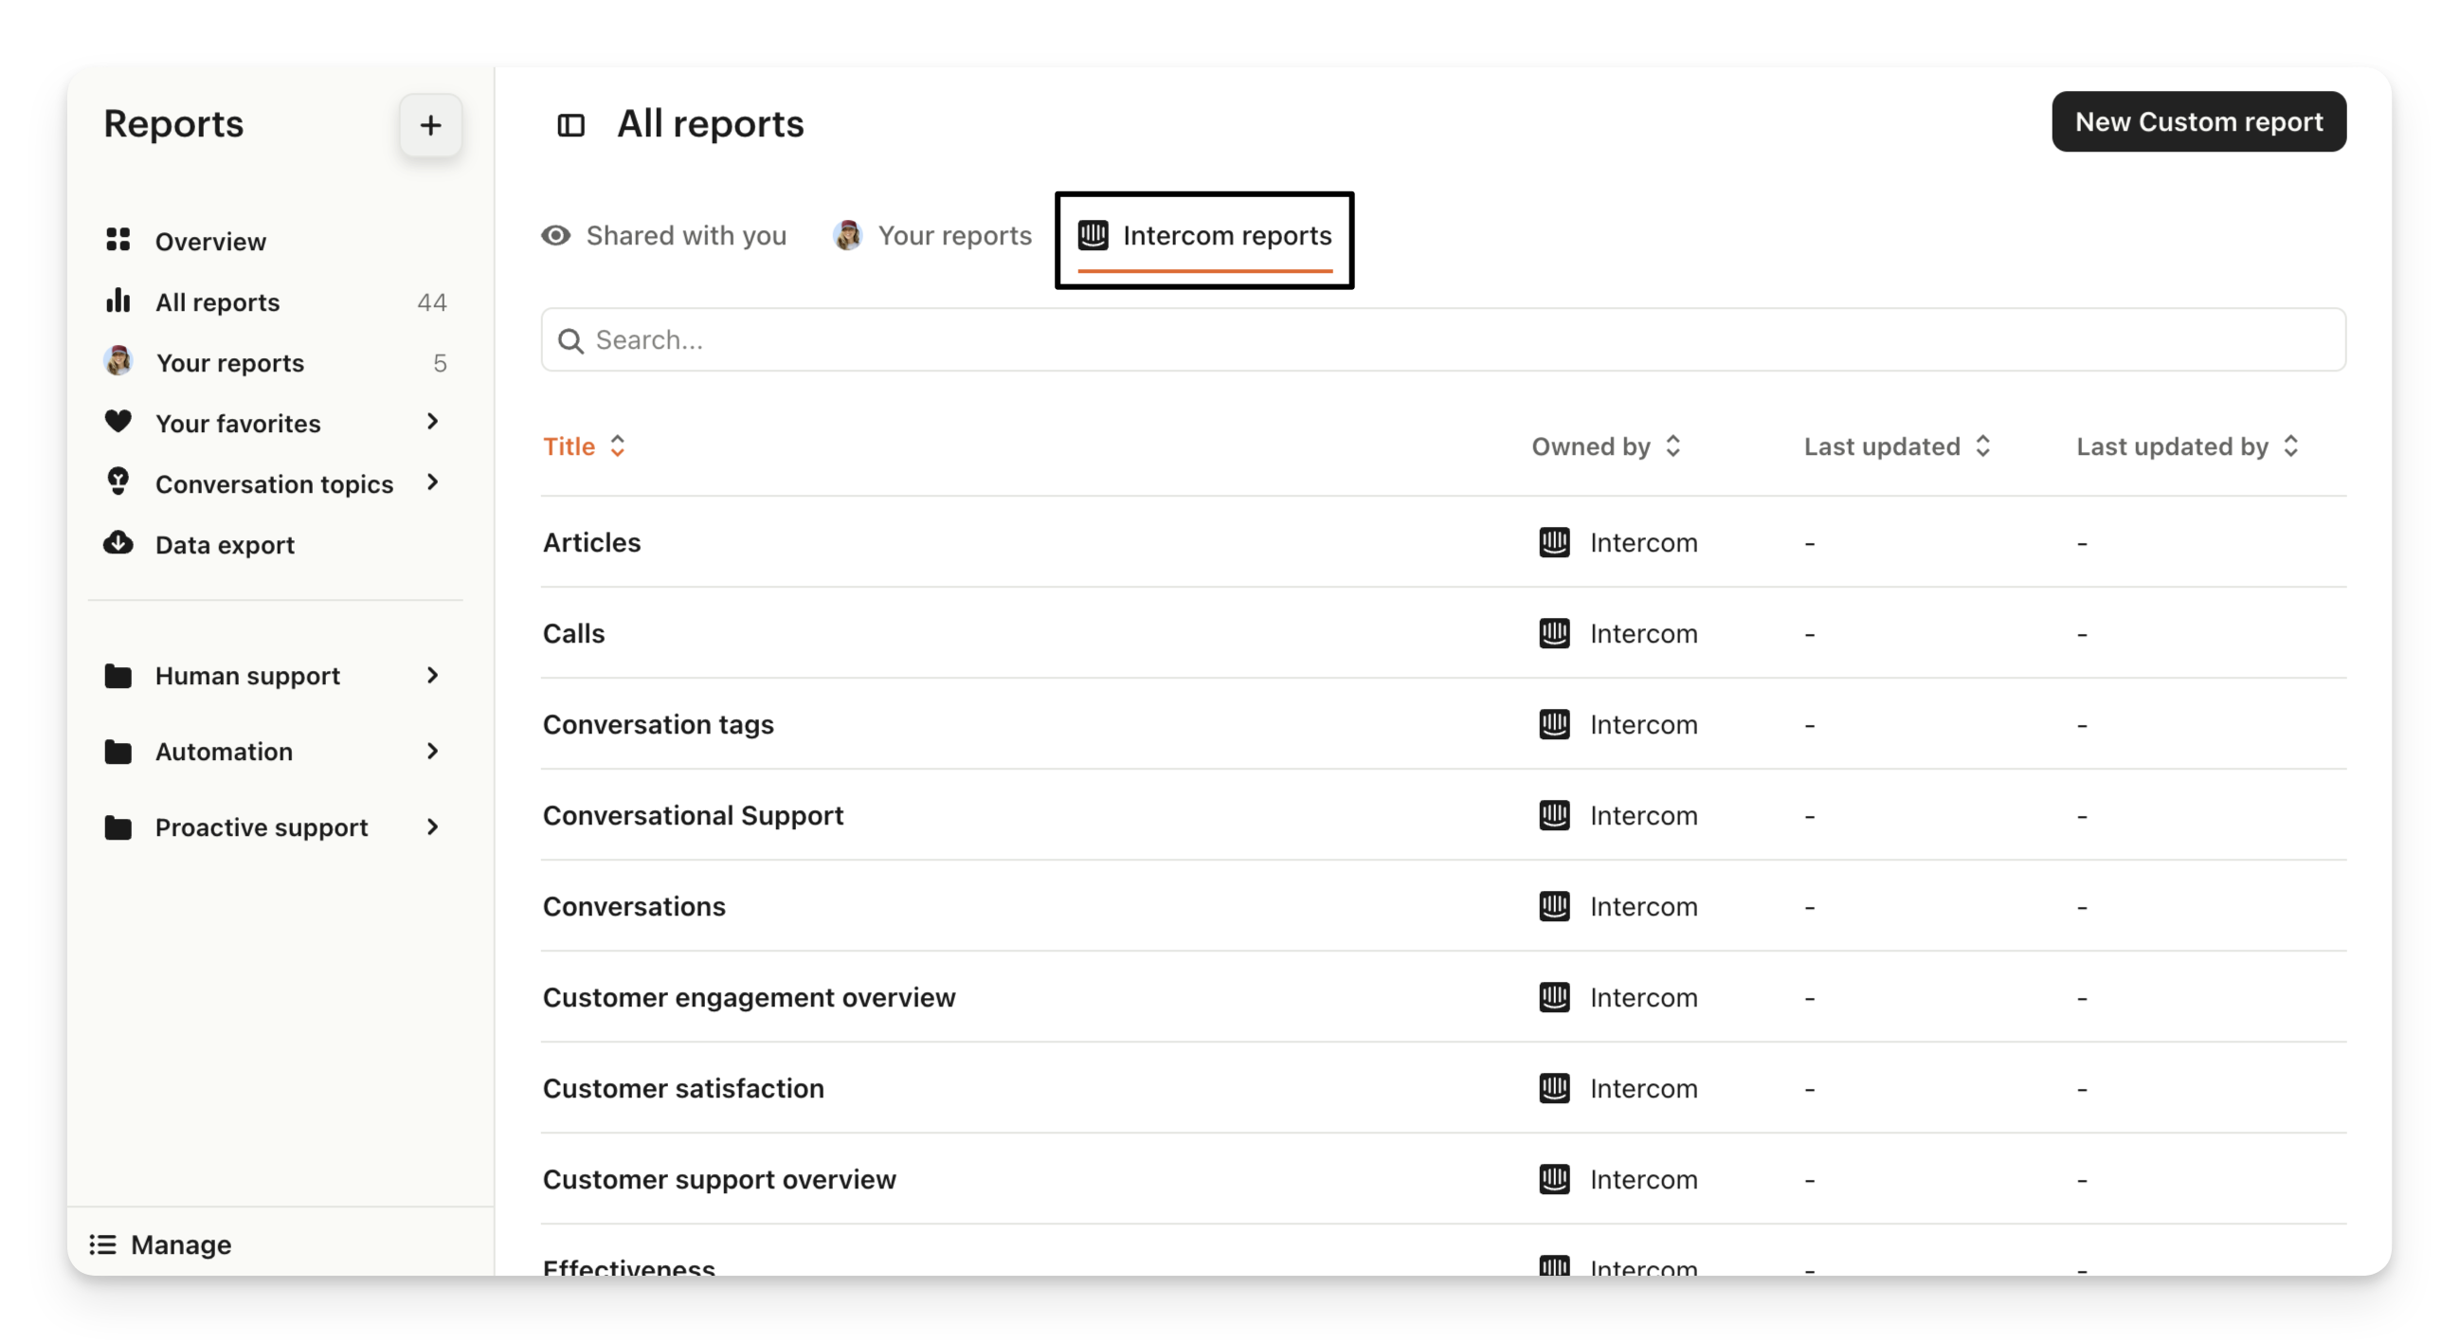The width and height of the screenshot is (2459, 1343).
Task: Open Data export in the sidebar
Action: point(225,545)
